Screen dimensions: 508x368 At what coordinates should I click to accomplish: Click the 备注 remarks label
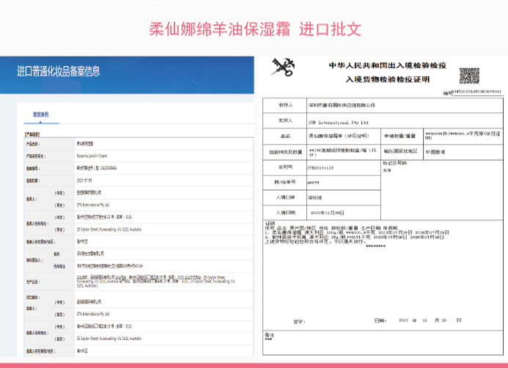269,335
